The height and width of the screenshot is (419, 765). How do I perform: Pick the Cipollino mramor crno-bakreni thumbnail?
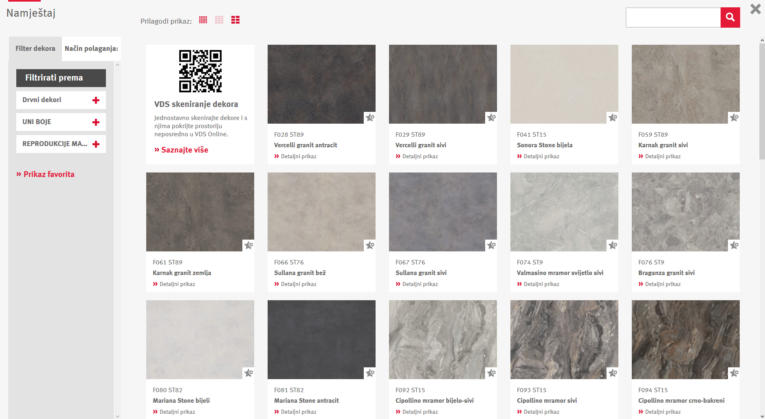686,340
